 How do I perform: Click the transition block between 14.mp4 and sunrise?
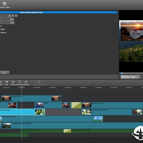click(76, 105)
